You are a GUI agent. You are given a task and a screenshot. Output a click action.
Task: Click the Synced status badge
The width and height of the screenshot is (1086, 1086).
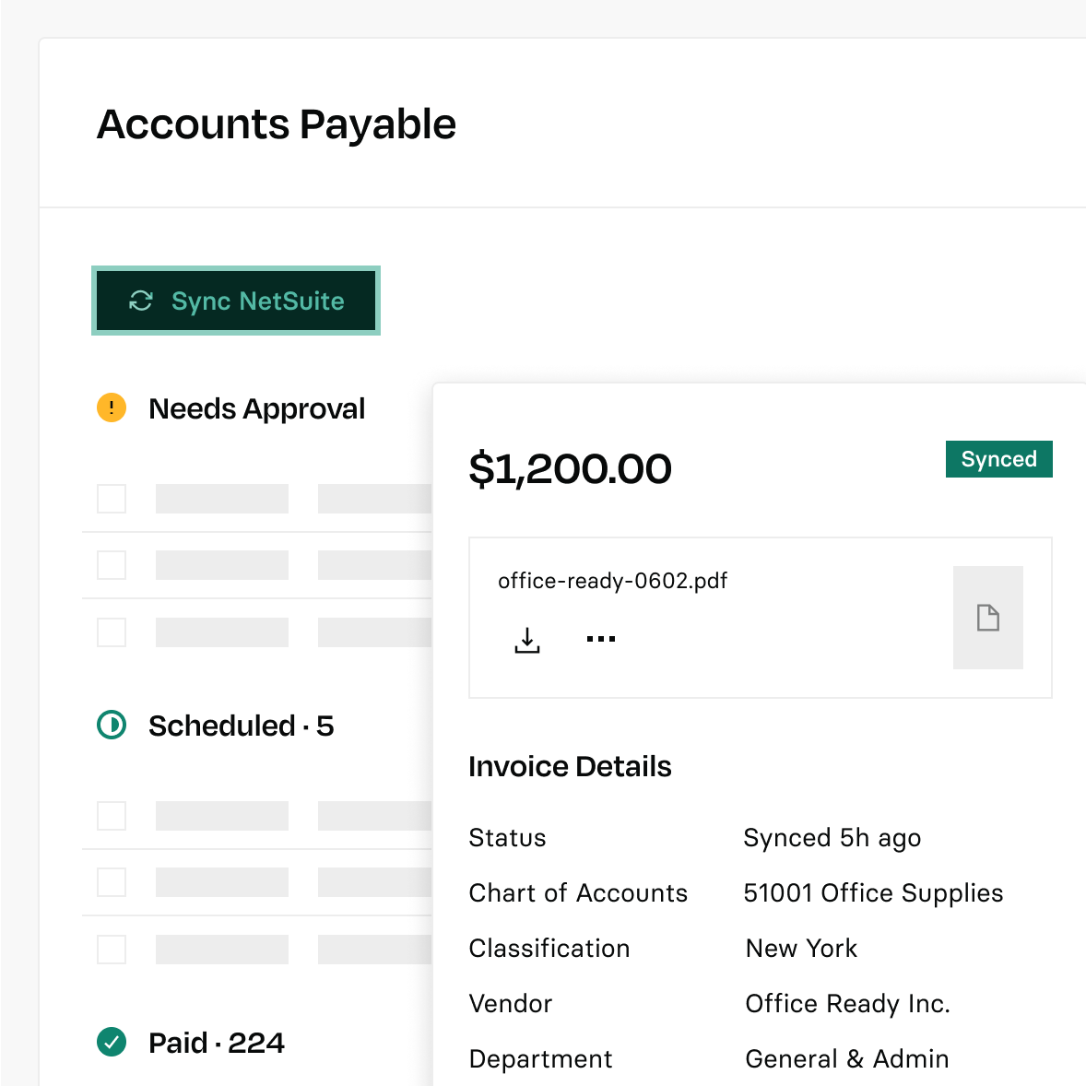(x=998, y=459)
